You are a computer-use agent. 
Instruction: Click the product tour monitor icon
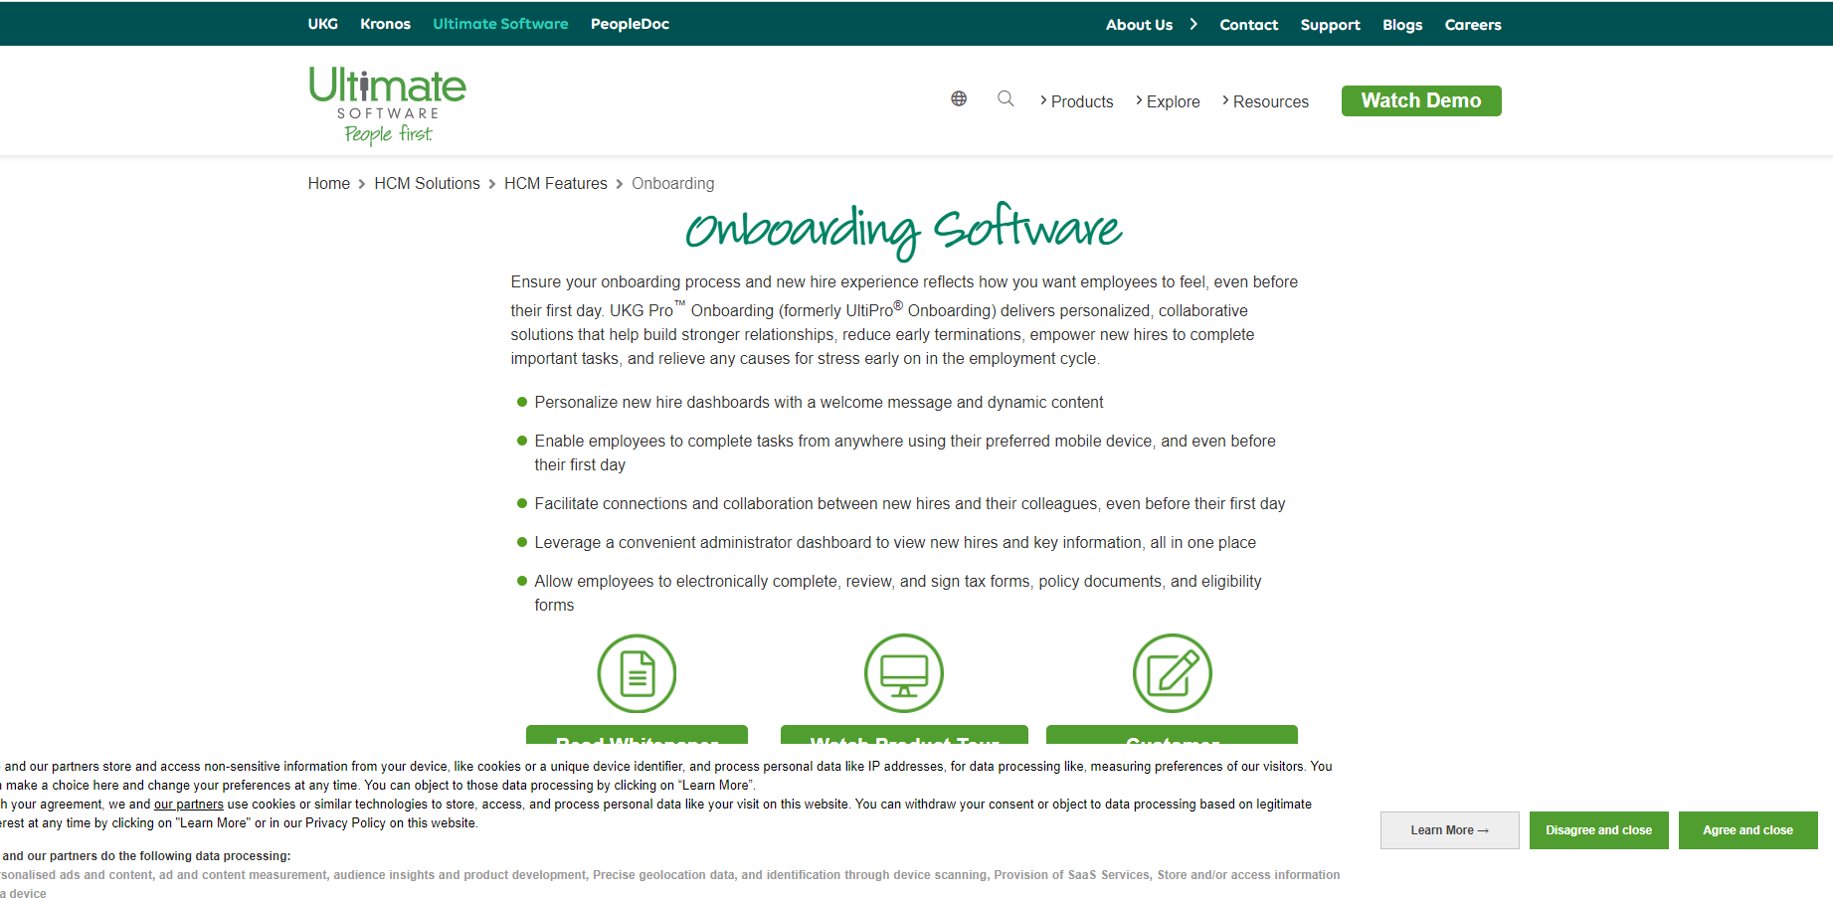coord(904,673)
